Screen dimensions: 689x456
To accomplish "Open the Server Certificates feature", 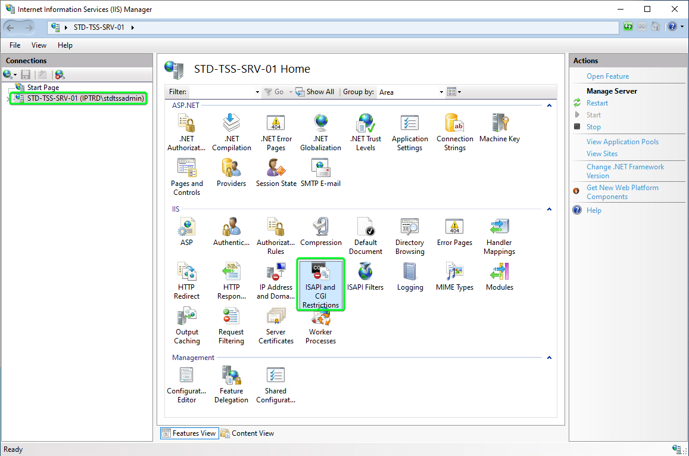I will pos(276,326).
